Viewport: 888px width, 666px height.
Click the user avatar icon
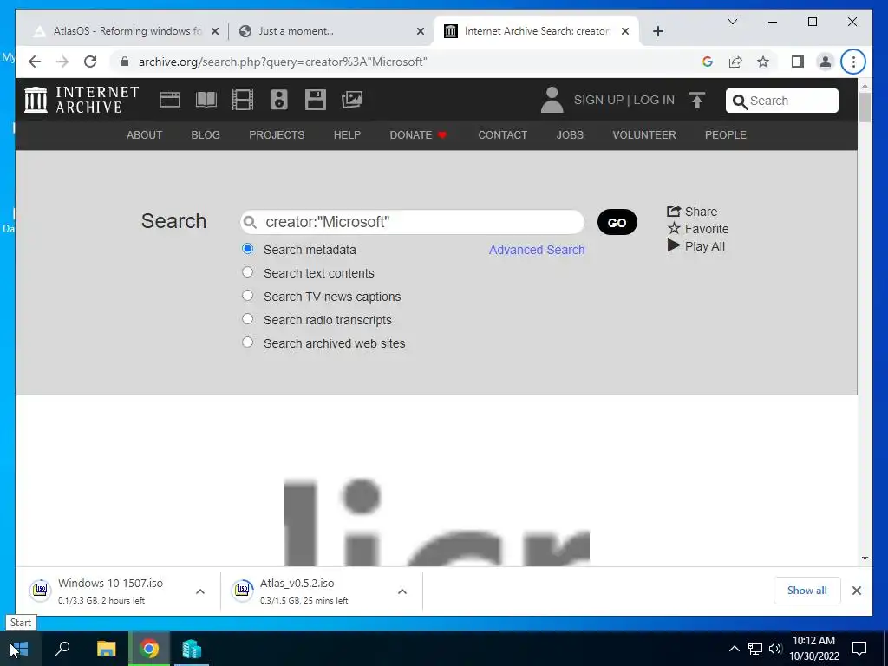coord(552,100)
